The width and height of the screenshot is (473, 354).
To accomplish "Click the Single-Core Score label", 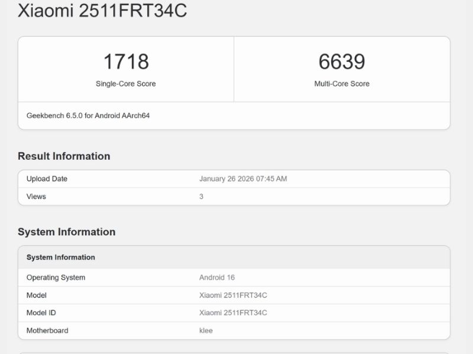I will [125, 84].
